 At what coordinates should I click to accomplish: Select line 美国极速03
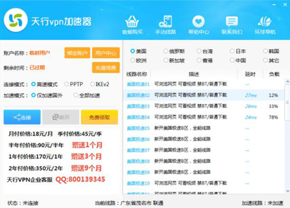204,106
